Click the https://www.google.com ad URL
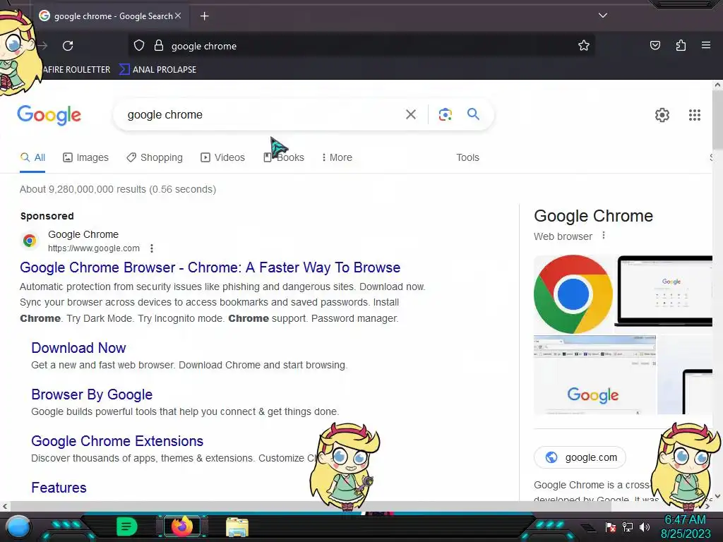This screenshot has height=542, width=723. 94,248
